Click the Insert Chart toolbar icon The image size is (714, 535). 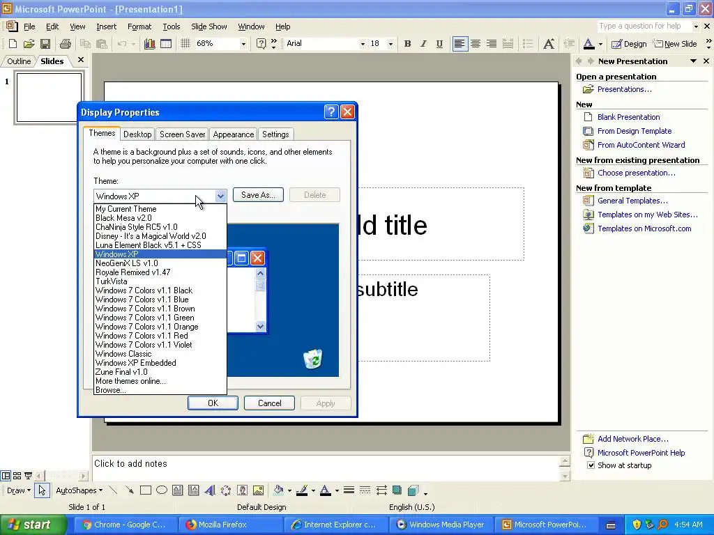[x=149, y=44]
